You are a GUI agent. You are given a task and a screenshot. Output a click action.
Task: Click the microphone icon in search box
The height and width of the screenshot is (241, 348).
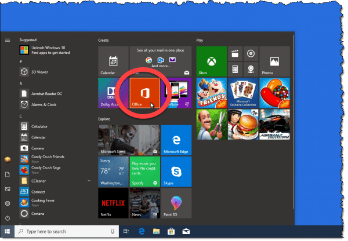113,232
